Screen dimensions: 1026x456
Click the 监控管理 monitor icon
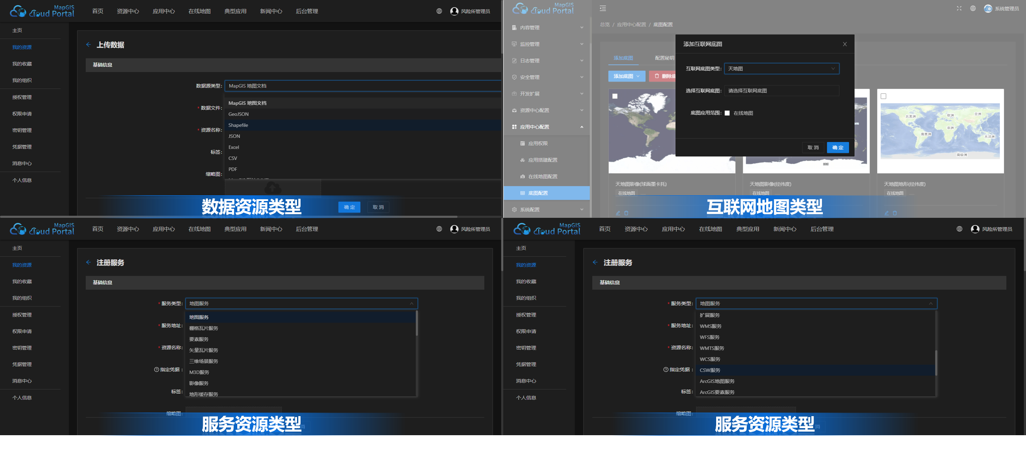coord(514,44)
